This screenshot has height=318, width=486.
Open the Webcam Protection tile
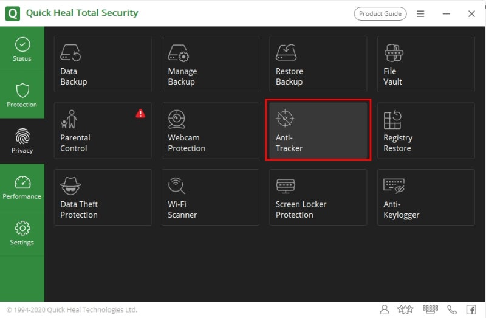coord(210,131)
